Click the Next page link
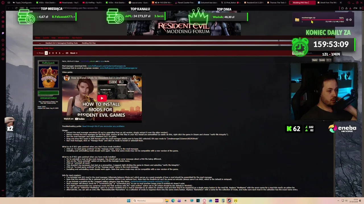 pos(74,53)
